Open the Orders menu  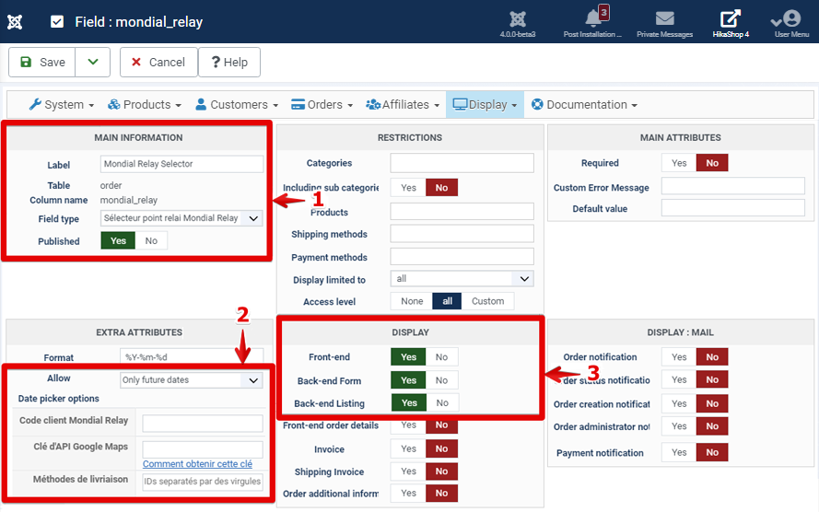coord(322,104)
